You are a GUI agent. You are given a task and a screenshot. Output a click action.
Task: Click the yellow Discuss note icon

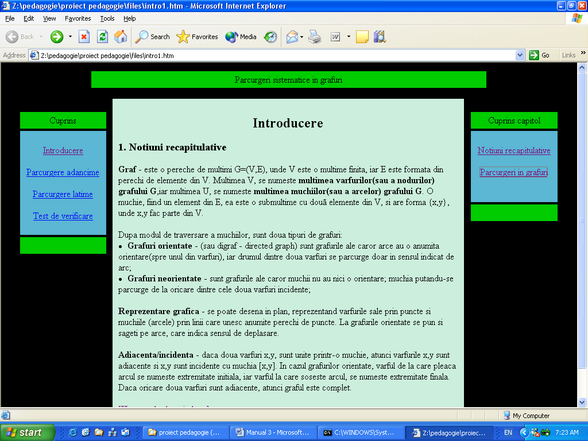click(x=362, y=37)
